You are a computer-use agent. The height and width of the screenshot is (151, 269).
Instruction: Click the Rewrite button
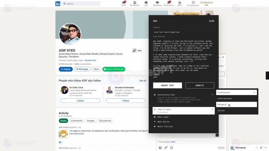pos(200,86)
